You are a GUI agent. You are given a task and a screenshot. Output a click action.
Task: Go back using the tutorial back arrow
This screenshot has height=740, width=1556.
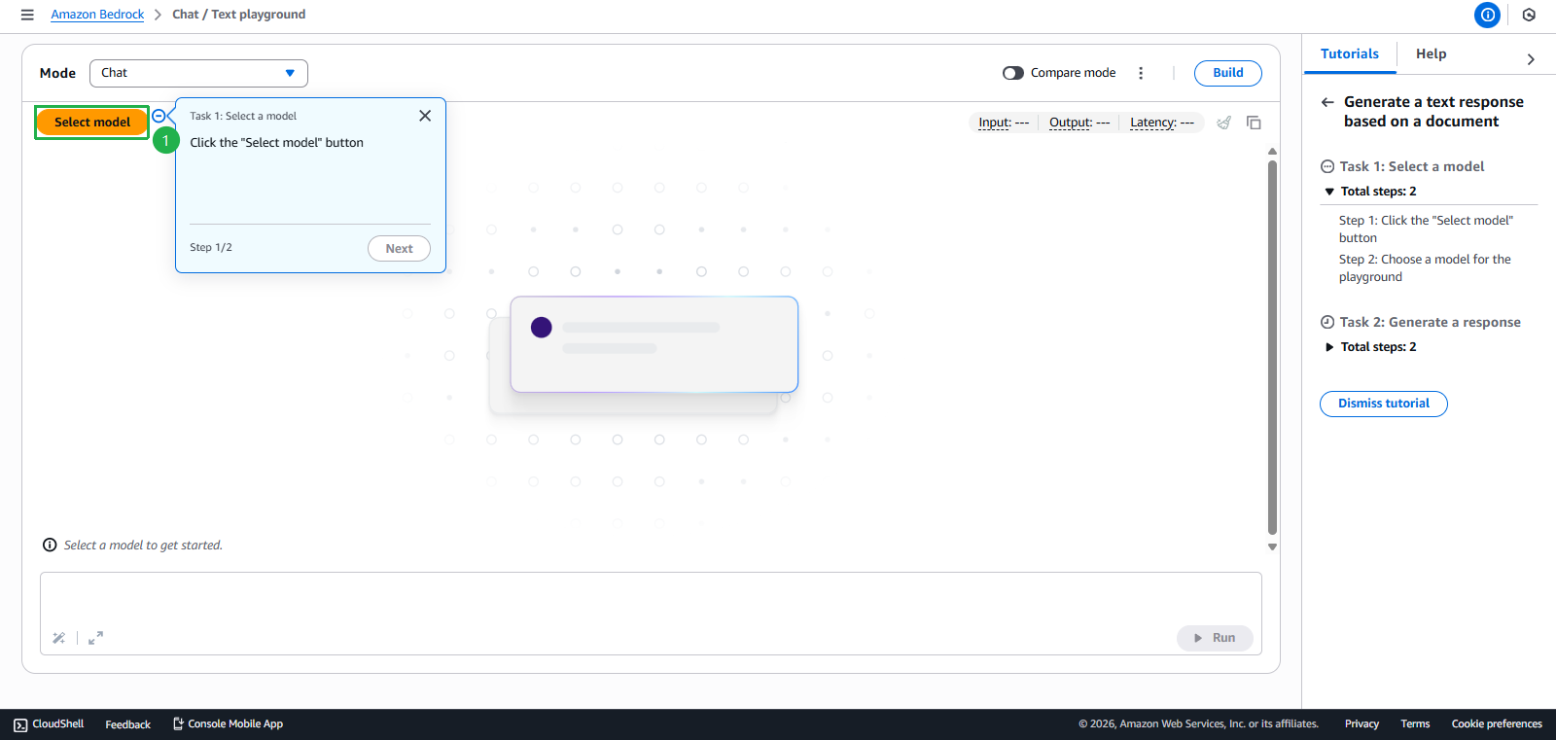[x=1327, y=102]
